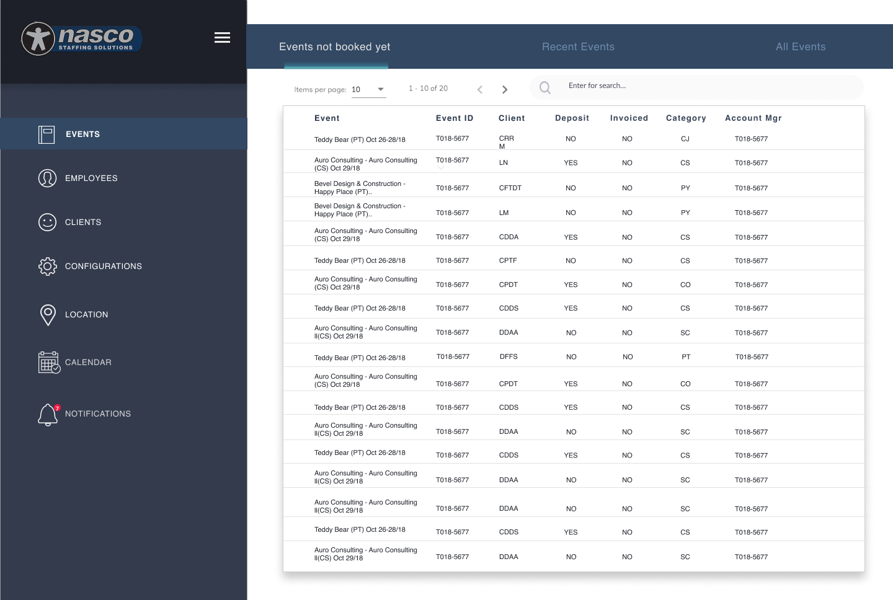Viewport: 893px width, 600px height.
Task: Click the Account Mgr column header
Action: tap(753, 118)
